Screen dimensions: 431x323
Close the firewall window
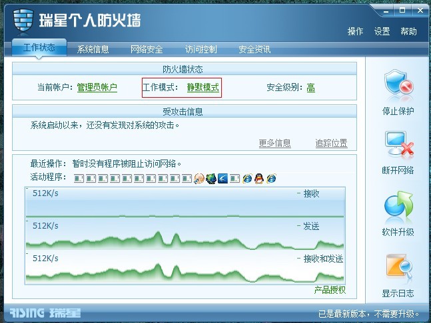tap(420, 11)
